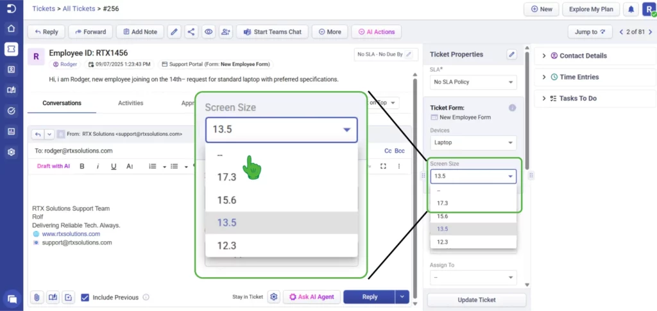Viewport: 657px width, 311px height.
Task: Switch to the Conversations tab
Action: tap(62, 103)
